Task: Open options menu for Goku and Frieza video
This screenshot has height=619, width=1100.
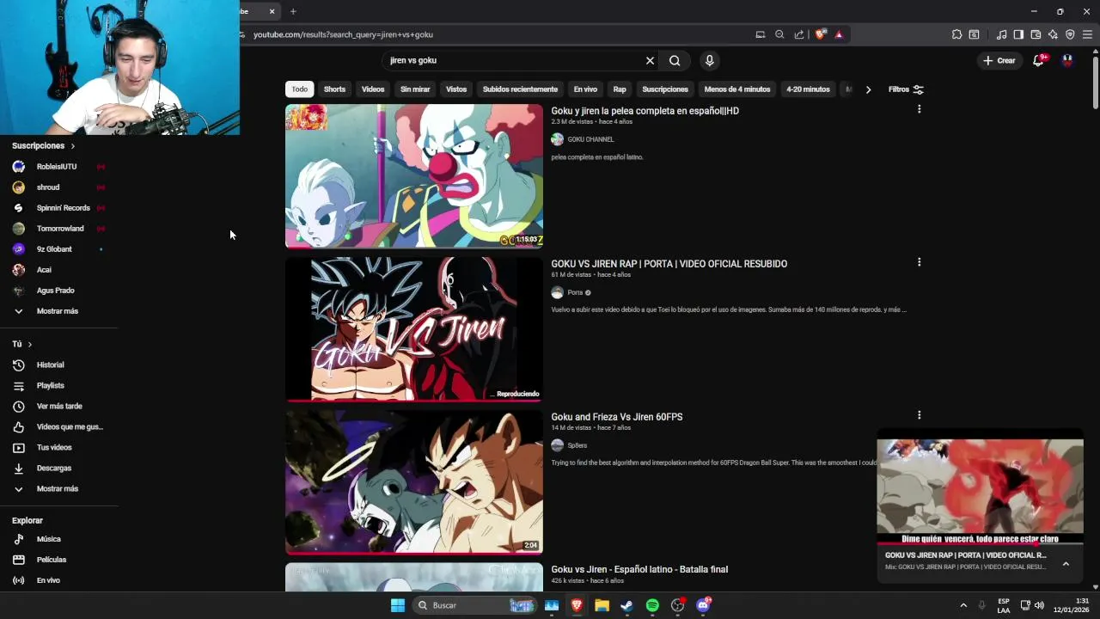Action: click(x=919, y=415)
